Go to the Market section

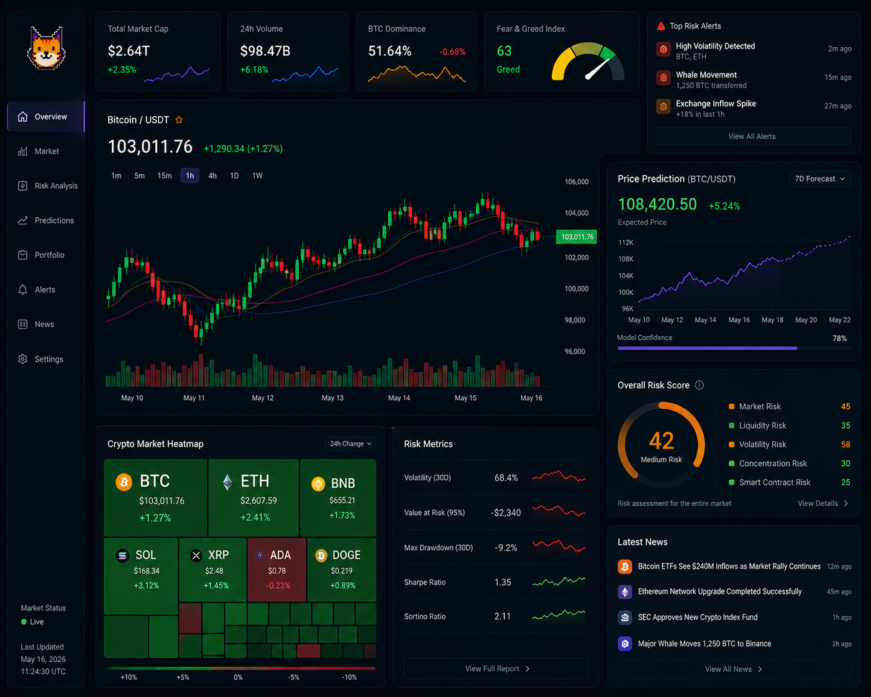pos(46,152)
